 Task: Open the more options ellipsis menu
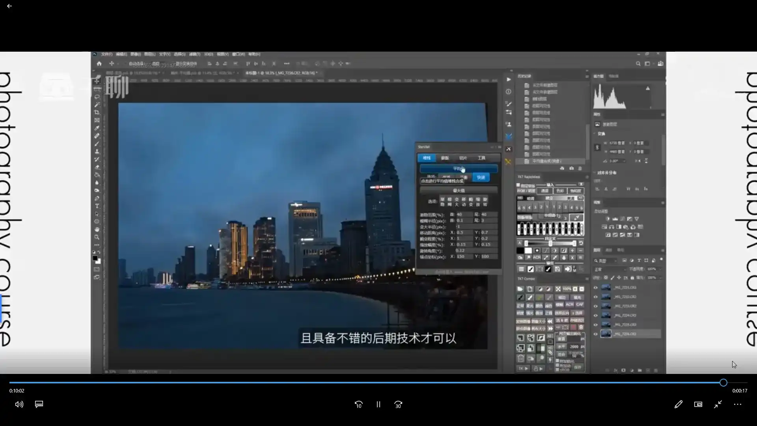737,404
